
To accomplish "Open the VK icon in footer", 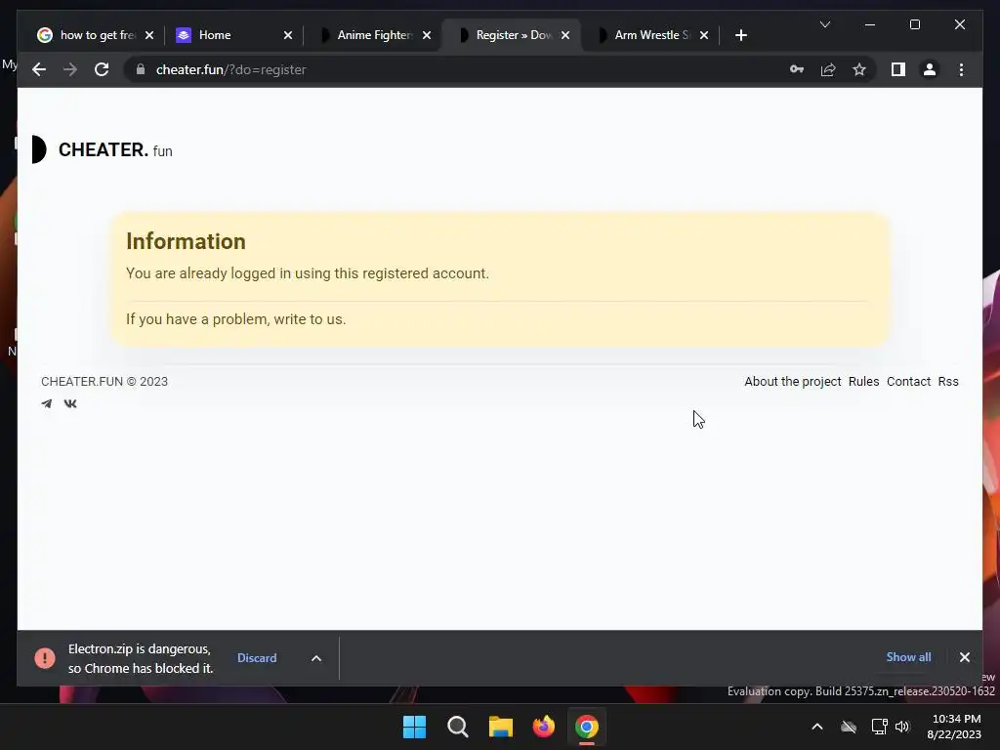I will pyautogui.click(x=70, y=403).
